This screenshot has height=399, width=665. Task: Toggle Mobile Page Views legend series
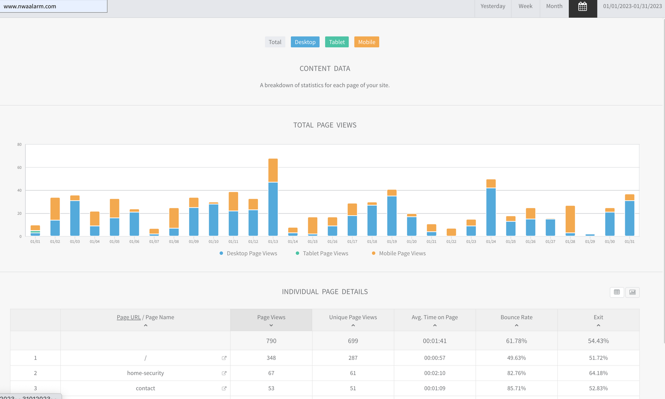402,253
